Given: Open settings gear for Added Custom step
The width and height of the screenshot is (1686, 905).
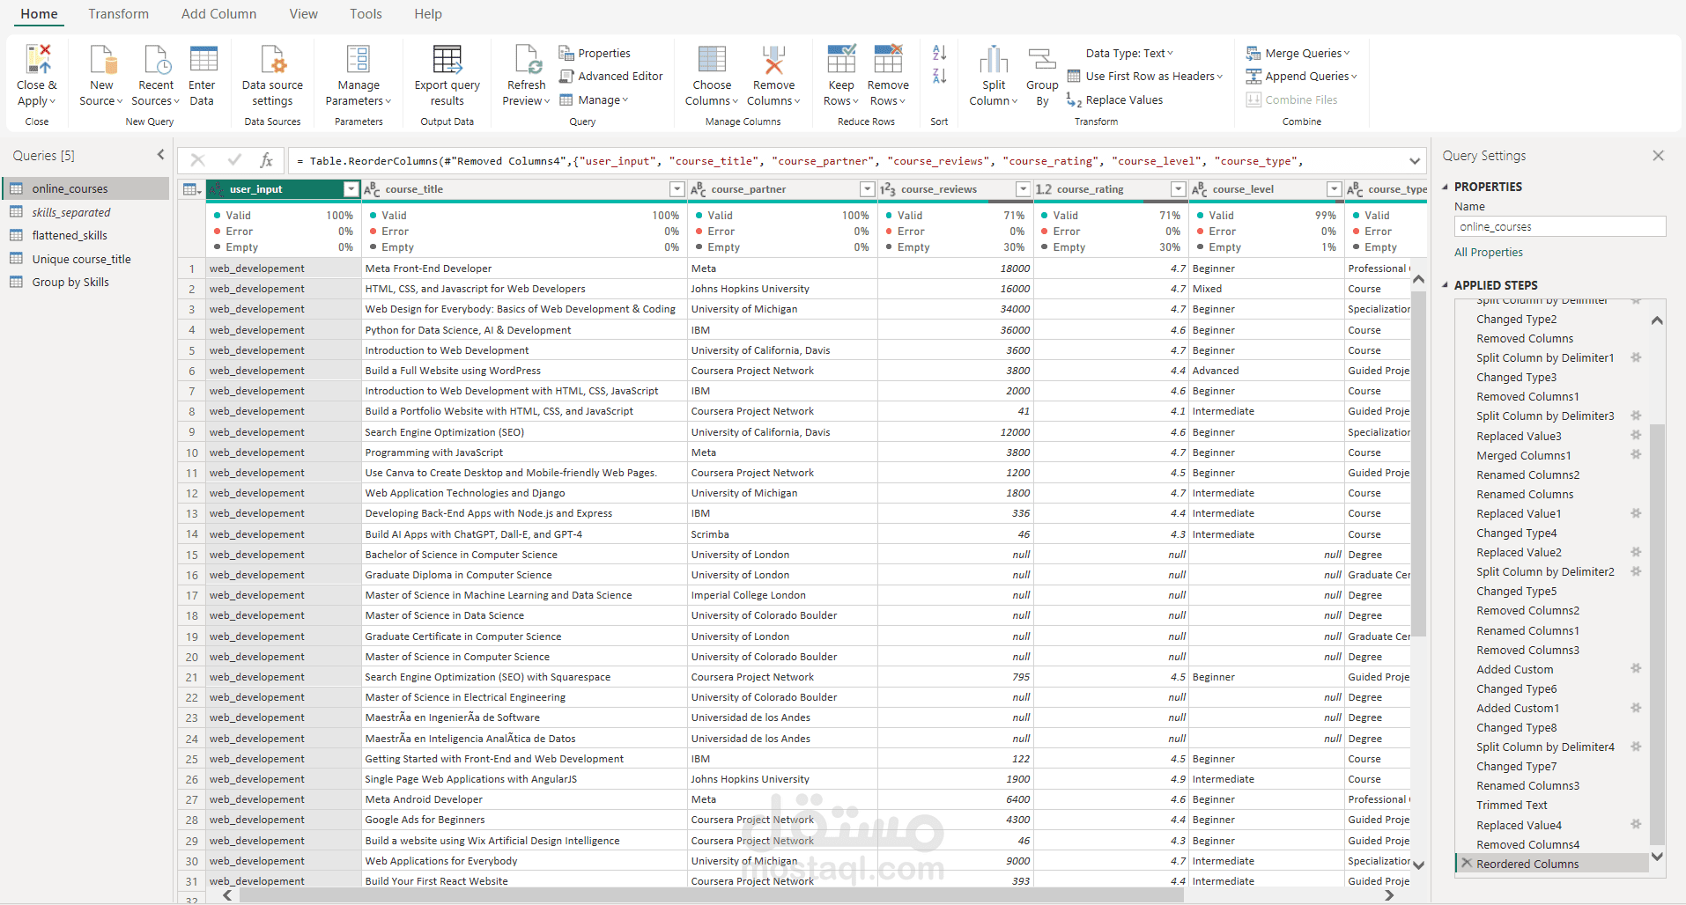Looking at the screenshot, I should tap(1636, 668).
